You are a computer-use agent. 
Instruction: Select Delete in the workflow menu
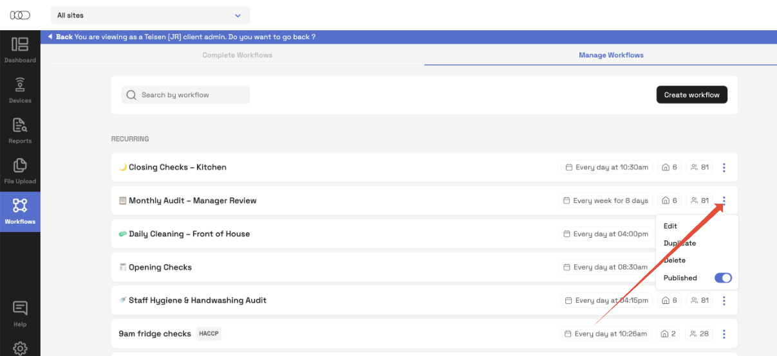pos(675,260)
